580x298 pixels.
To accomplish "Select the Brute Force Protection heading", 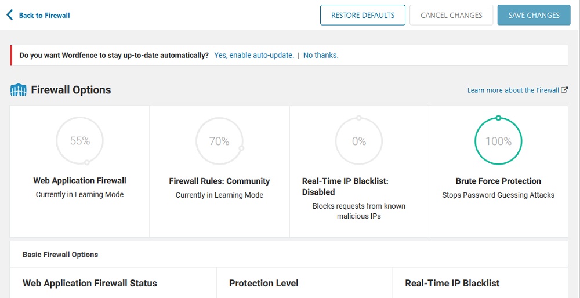I will coord(498,181).
